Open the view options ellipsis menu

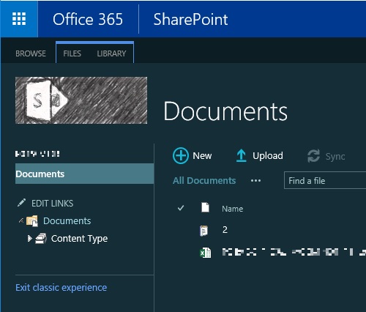click(255, 181)
